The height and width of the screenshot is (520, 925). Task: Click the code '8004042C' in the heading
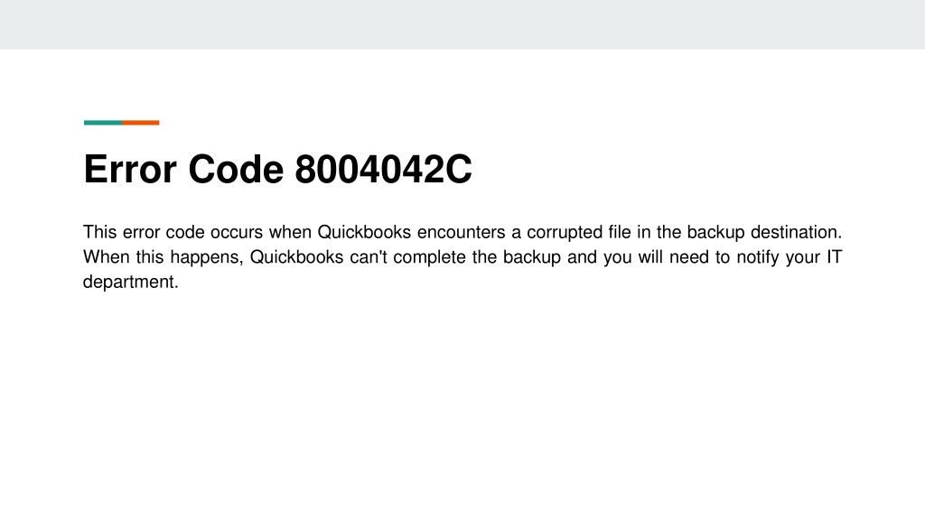[x=383, y=170]
